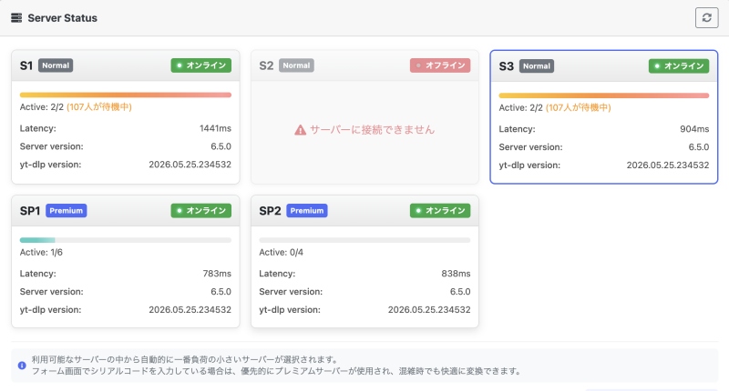Click the 'Active: 1/6' text in SP1
Image resolution: width=729 pixels, height=391 pixels.
click(41, 252)
